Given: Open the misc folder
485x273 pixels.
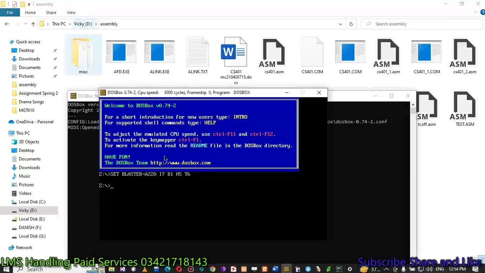Looking at the screenshot, I should 83,55.
